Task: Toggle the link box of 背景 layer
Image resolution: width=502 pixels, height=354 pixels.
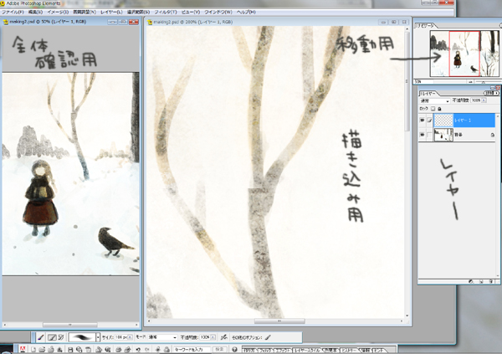Action: tap(429, 135)
